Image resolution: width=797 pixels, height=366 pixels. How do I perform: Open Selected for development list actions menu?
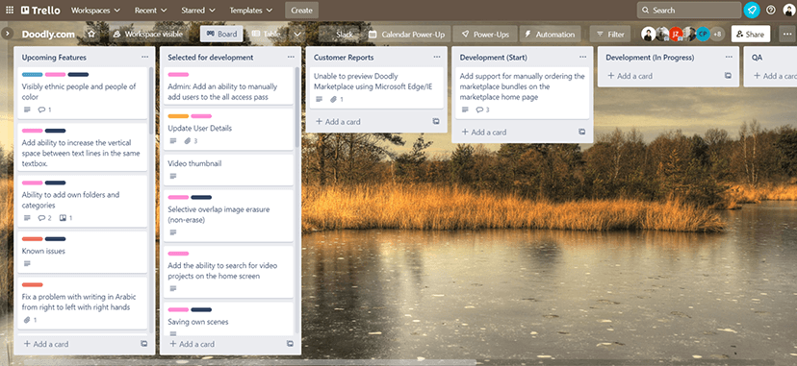tap(291, 58)
